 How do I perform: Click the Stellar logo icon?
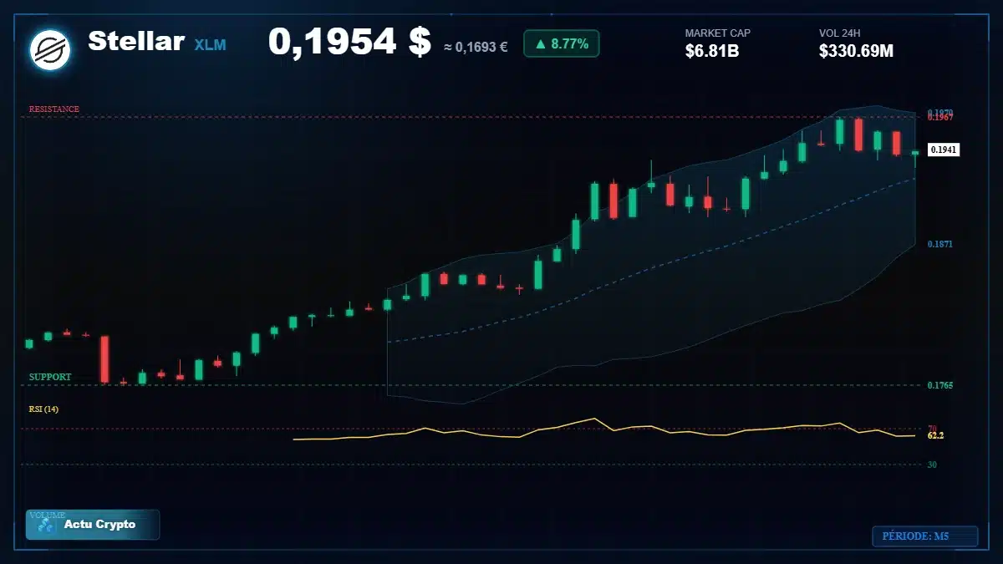pos(50,50)
